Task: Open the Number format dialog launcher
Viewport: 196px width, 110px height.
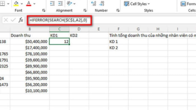Action: (x=118, y=10)
